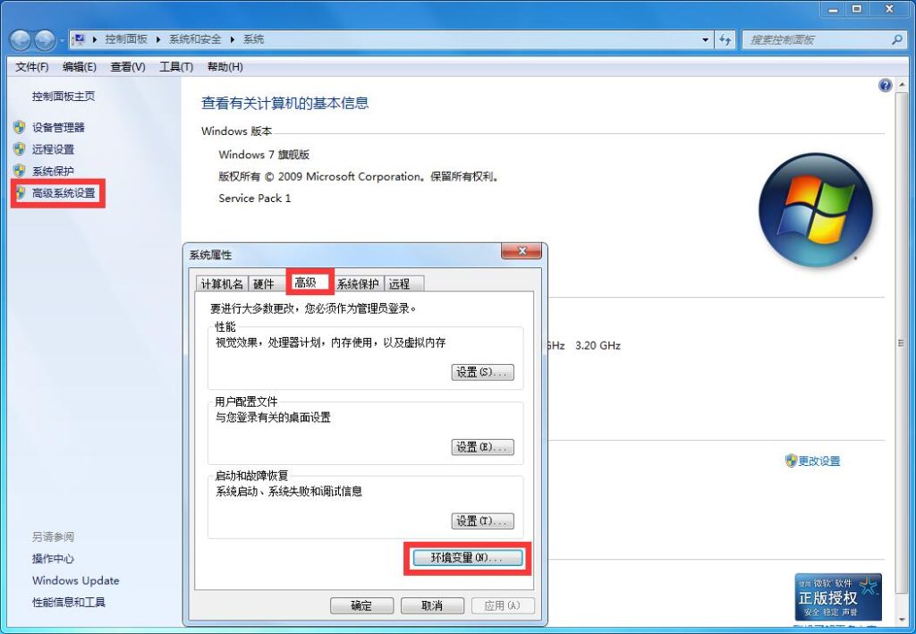
Task: Click the blue help question mark icon
Action: pyautogui.click(x=886, y=86)
